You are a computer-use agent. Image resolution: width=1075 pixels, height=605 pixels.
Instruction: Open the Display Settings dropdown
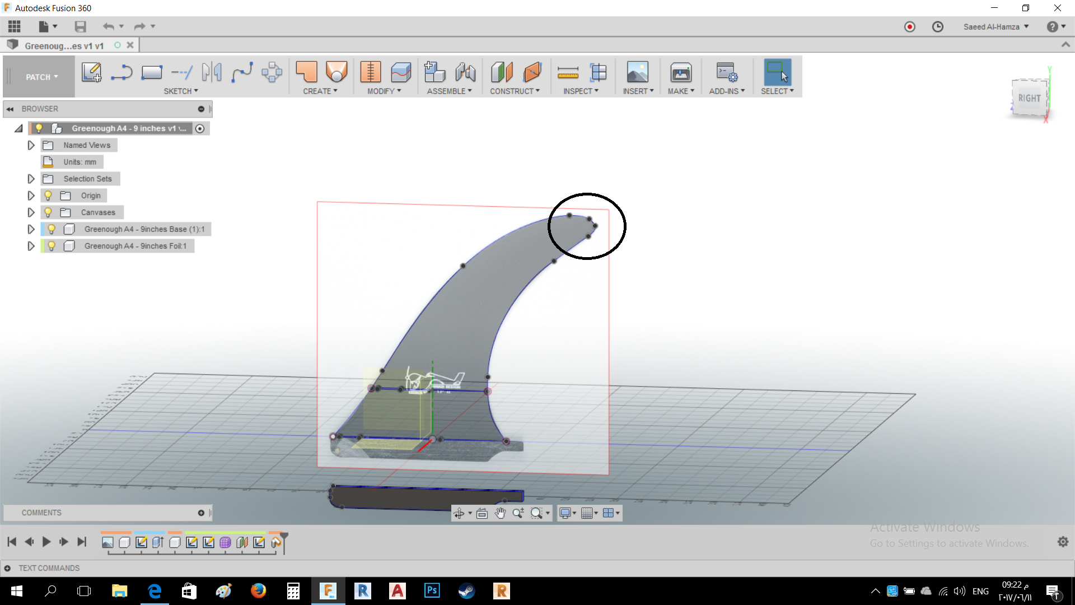tap(567, 513)
